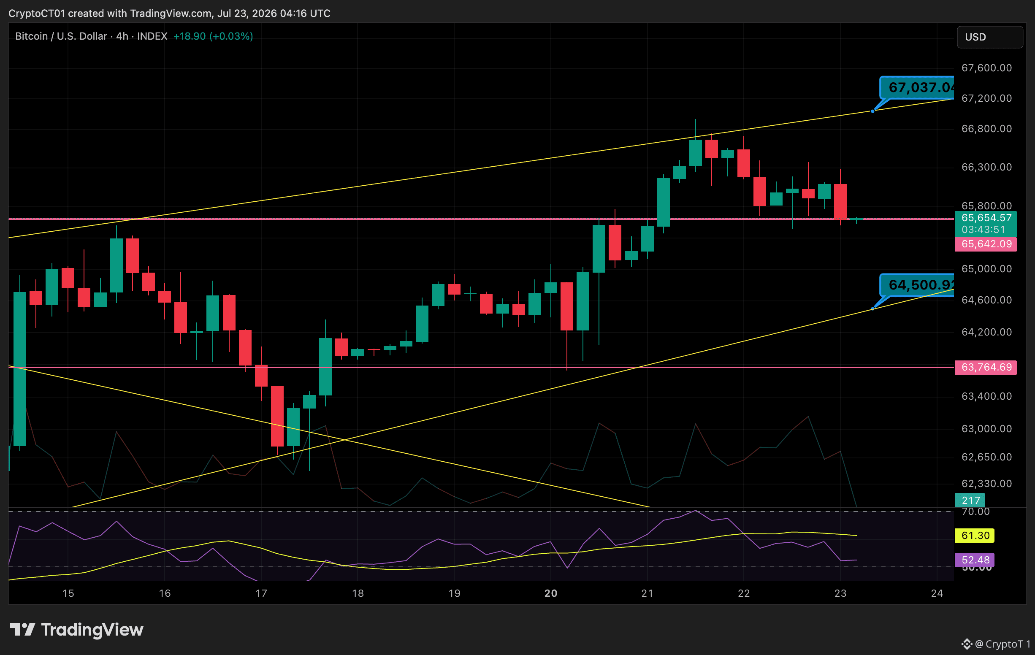
Task: Click the 67,200.00 price axis label
Action: (x=986, y=98)
